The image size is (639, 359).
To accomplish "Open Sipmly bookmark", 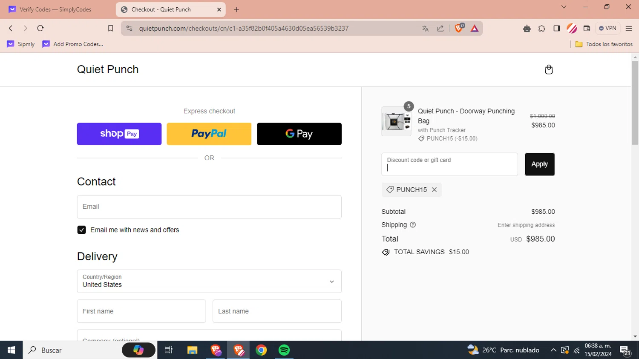I will tap(21, 44).
